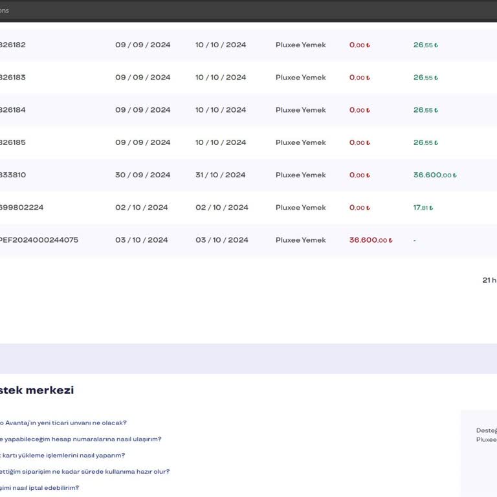Open the kartı yükleme işlemlerini nasıl yaparım link
497x497 pixels.
point(62,455)
